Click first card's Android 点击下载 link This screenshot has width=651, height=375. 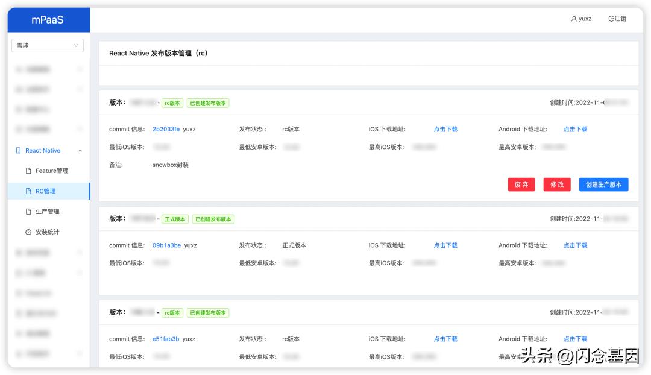(575, 129)
